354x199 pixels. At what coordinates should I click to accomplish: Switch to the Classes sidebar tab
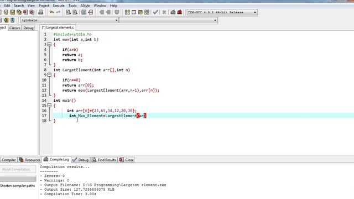(x=15, y=28)
